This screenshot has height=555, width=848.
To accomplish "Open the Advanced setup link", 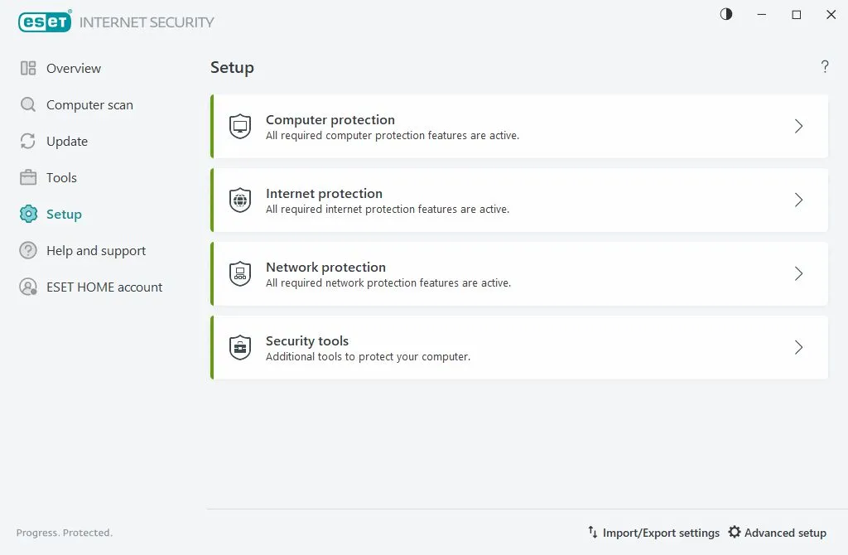I will pos(785,533).
